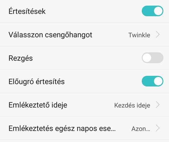The image size is (169, 142).
Task: Turn off the Értesítések switch
Action: tap(152, 11)
